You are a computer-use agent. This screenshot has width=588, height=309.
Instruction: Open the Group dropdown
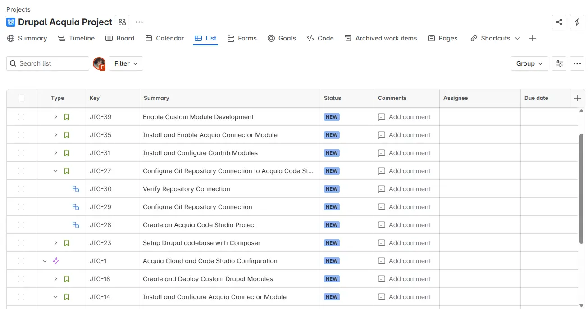tap(529, 63)
